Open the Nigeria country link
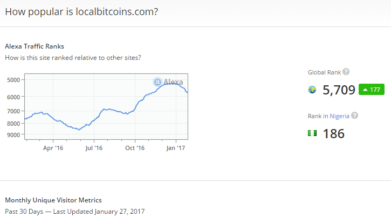The height and width of the screenshot is (224, 391). click(x=340, y=116)
